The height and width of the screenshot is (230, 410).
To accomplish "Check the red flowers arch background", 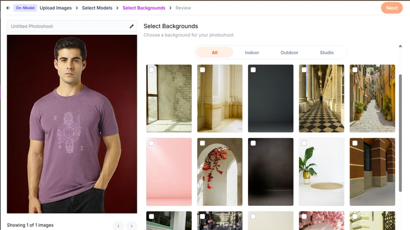I will (x=202, y=143).
